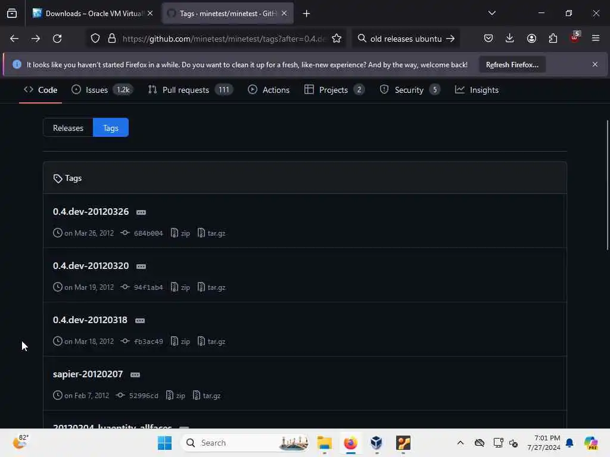Open tag 0.4.dev-20120326
The image size is (610, 457).
point(91,211)
